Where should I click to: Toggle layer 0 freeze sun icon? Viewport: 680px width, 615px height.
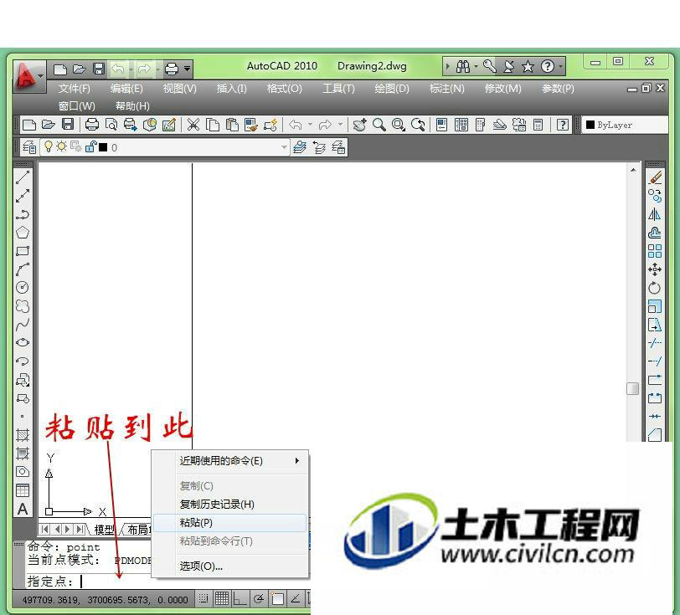point(62,147)
